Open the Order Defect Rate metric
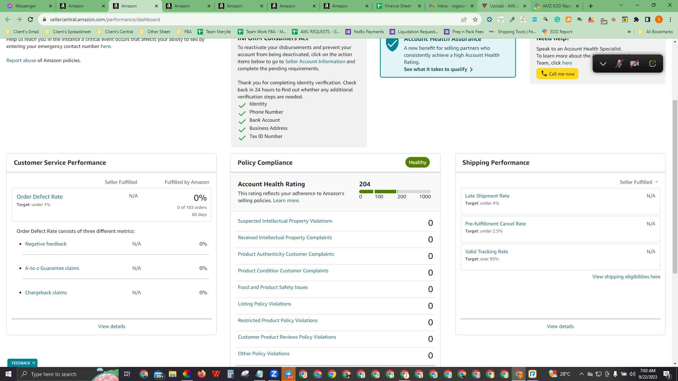Screen dimensions: 678x381 [x=40, y=196]
